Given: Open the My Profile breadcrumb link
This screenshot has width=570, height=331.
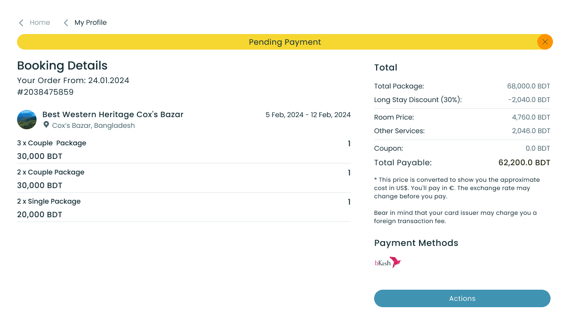Looking at the screenshot, I should click(90, 22).
